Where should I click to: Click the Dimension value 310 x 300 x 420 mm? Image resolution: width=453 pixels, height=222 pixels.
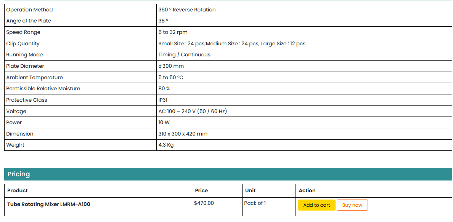[x=183, y=134]
